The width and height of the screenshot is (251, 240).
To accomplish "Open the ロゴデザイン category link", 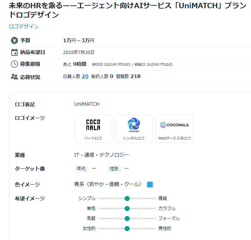I will (x=24, y=26).
